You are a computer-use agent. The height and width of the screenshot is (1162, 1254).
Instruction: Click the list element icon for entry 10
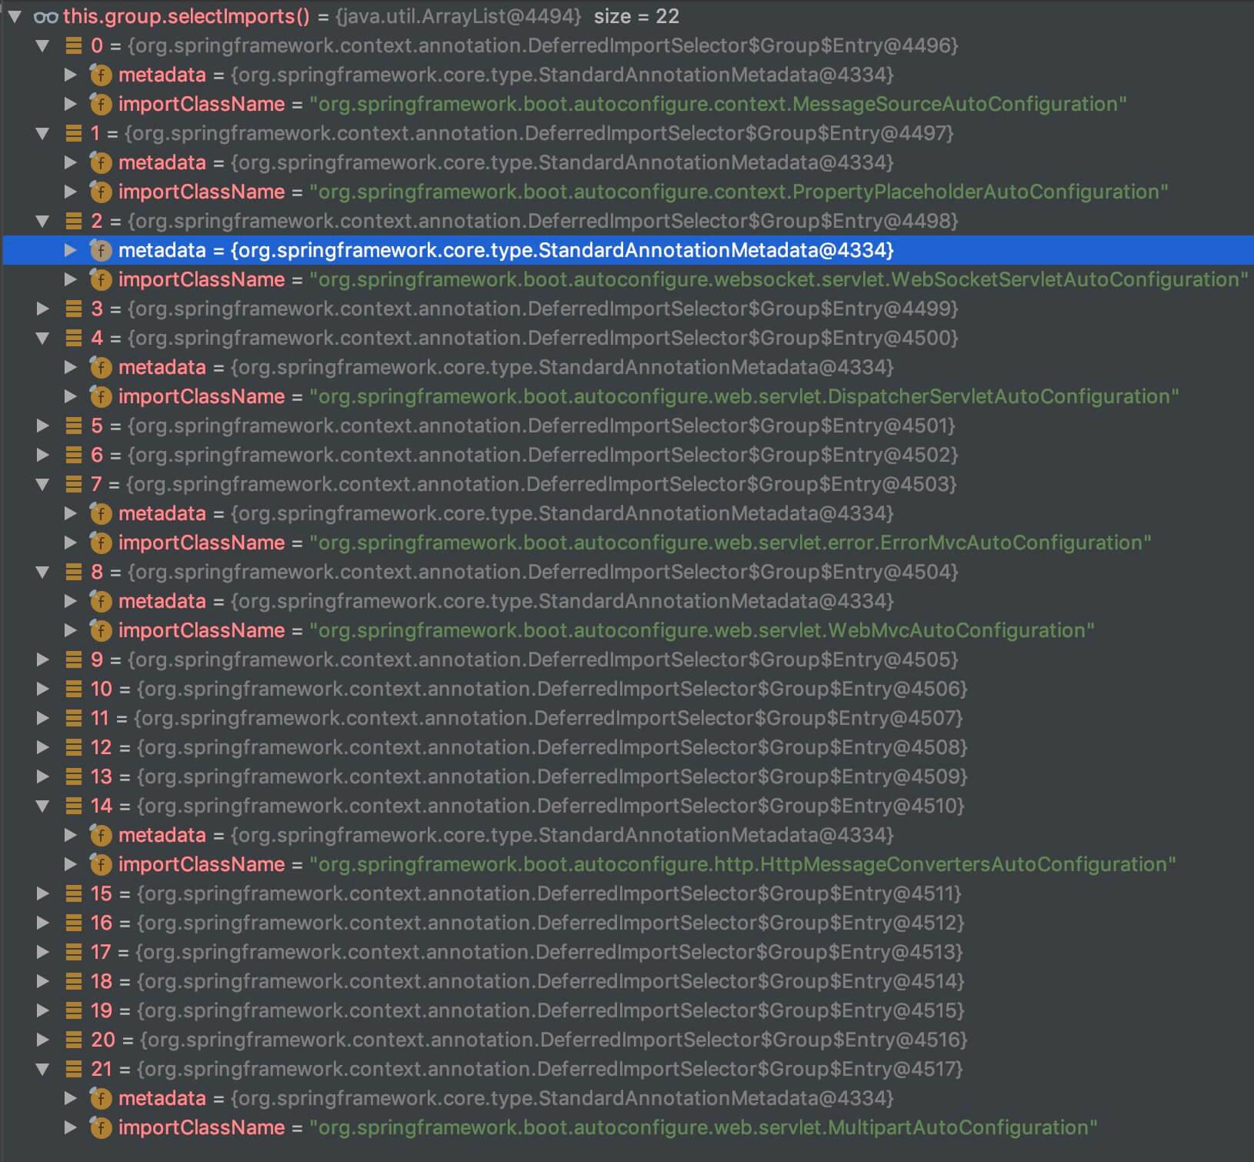[x=74, y=689]
